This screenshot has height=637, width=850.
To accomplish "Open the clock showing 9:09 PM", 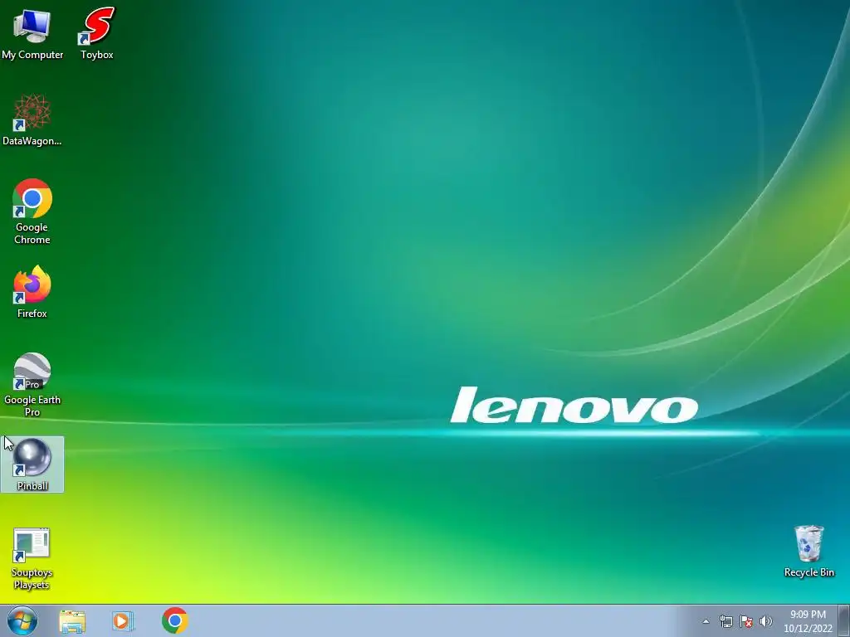I will coord(808,621).
